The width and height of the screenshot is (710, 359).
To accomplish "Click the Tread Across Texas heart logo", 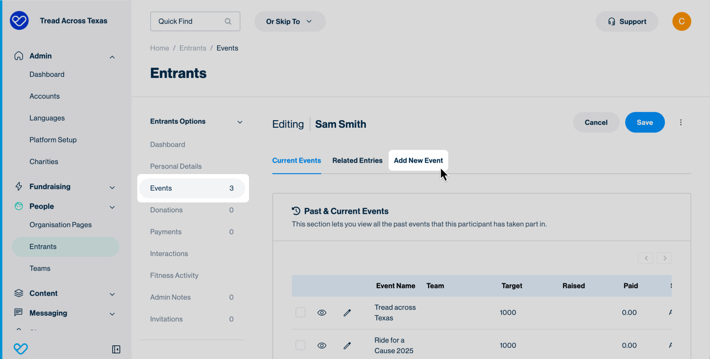I will click(19, 21).
